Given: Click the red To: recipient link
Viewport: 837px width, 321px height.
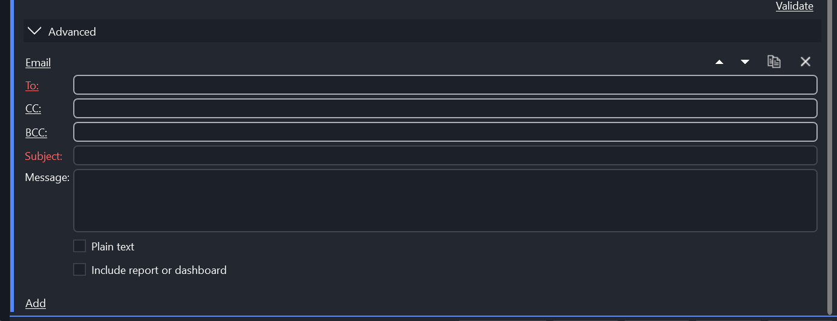Looking at the screenshot, I should [x=32, y=86].
